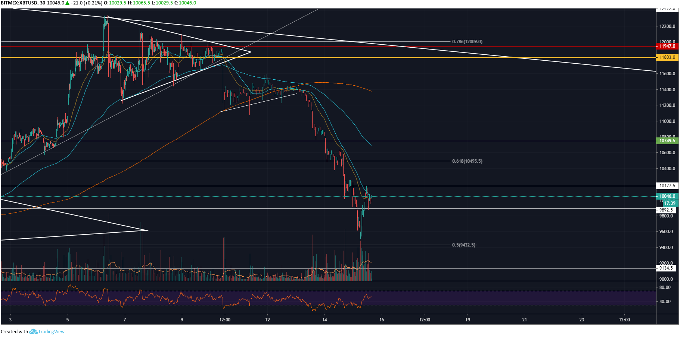Select the red 11947.0 price label
The width and height of the screenshot is (680, 337).
(667, 46)
